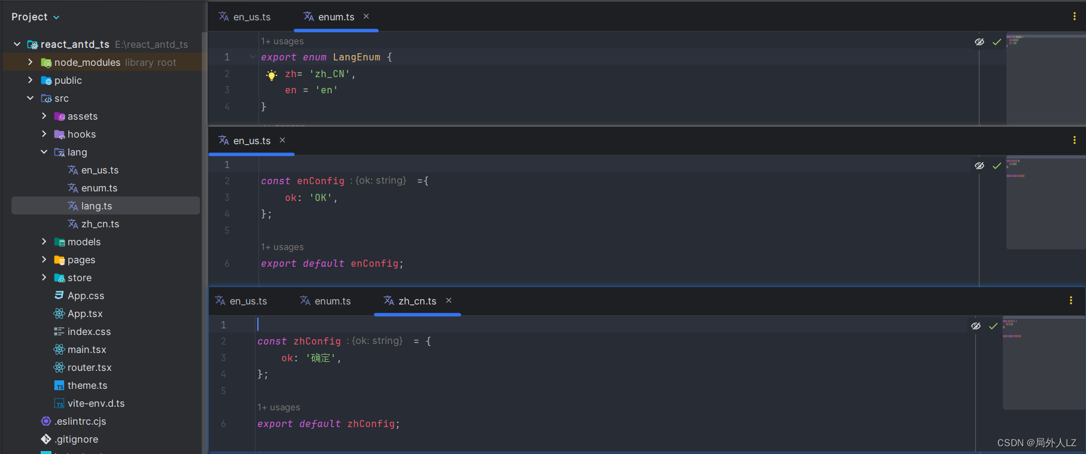Fold the LangEnum block on line 1
The height and width of the screenshot is (454, 1086).
coord(253,57)
